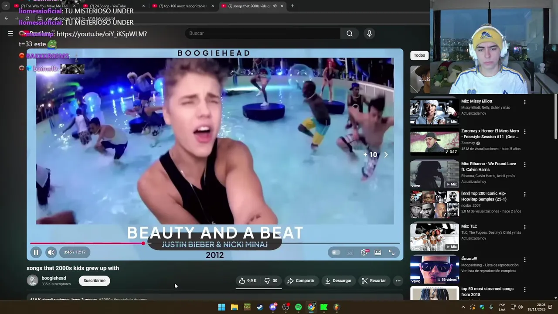Like the video showing 9,9 K
The image size is (558, 314).
tap(248, 281)
